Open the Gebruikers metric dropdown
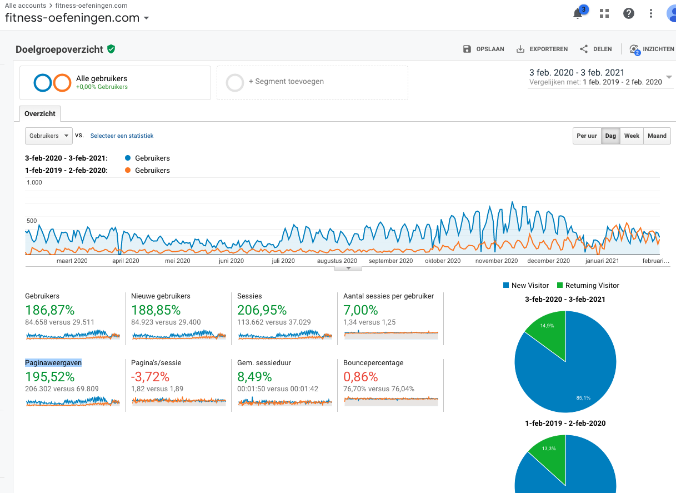The width and height of the screenshot is (676, 493). (x=49, y=136)
